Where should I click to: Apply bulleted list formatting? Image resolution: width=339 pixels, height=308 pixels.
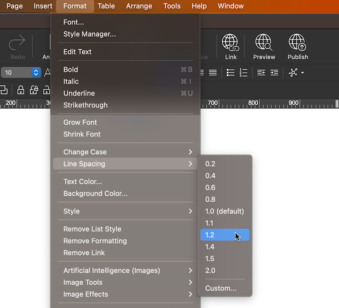[x=231, y=73]
